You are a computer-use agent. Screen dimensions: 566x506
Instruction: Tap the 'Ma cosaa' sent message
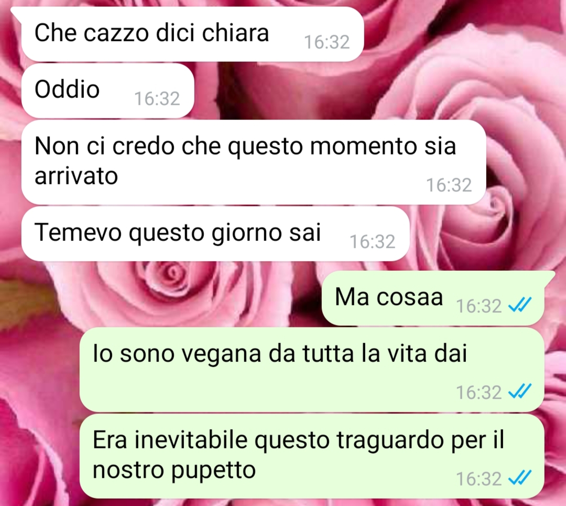[x=433, y=298]
